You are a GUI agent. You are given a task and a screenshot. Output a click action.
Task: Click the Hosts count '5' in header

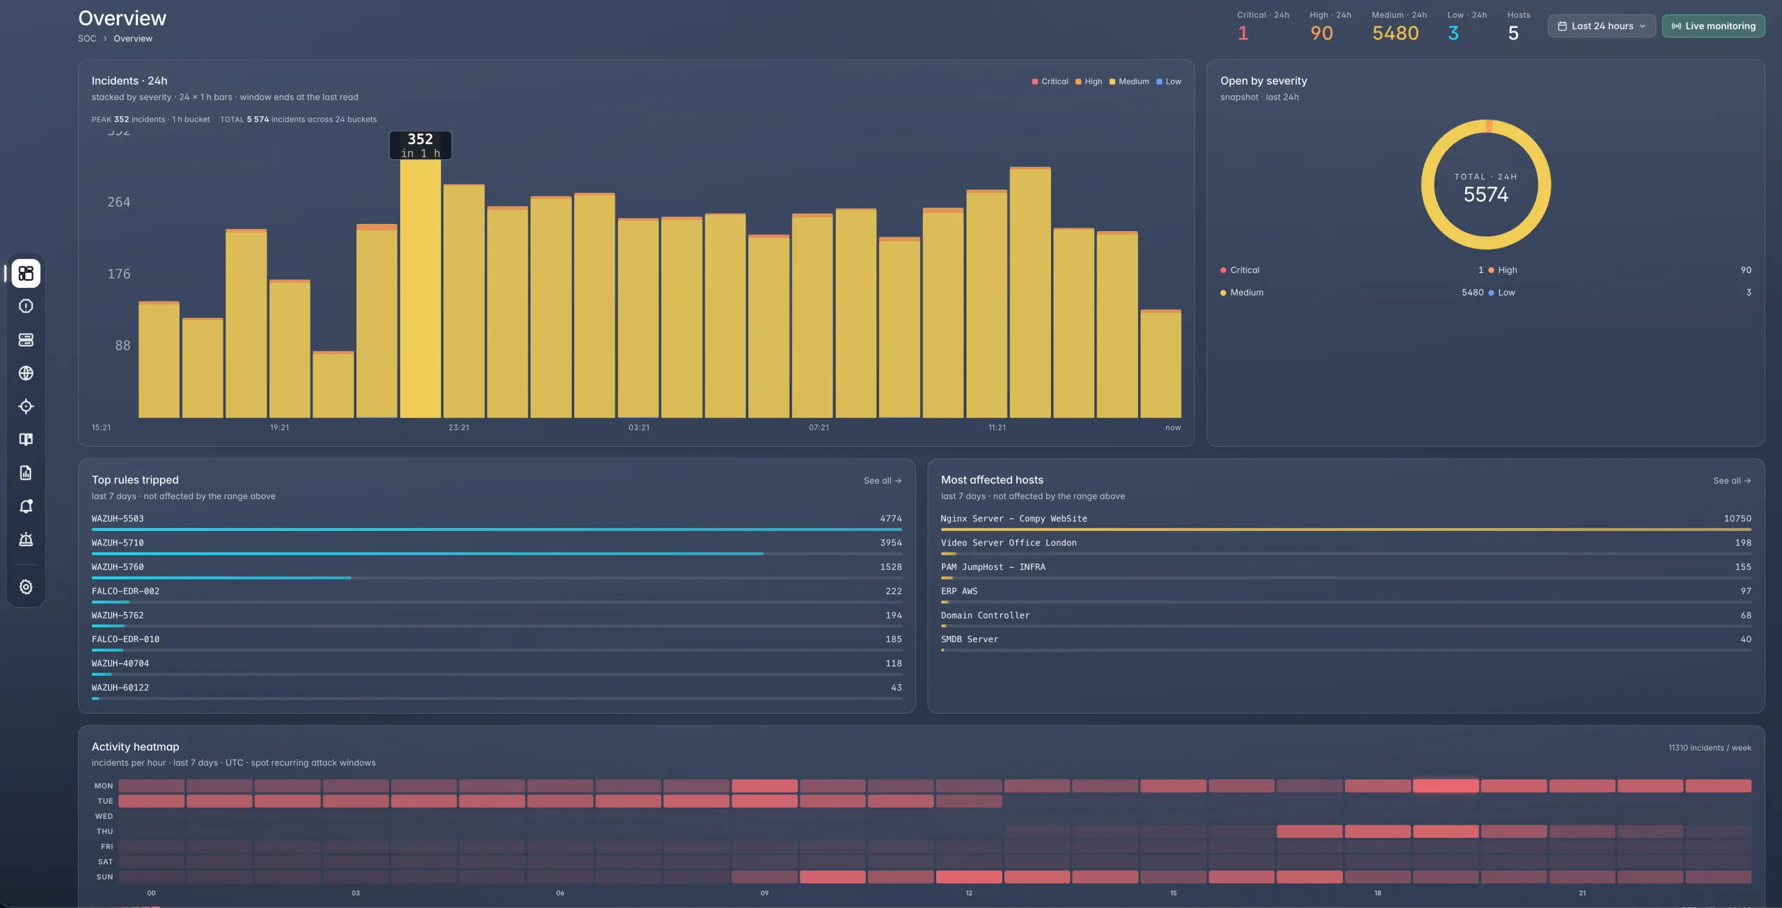[x=1513, y=33]
